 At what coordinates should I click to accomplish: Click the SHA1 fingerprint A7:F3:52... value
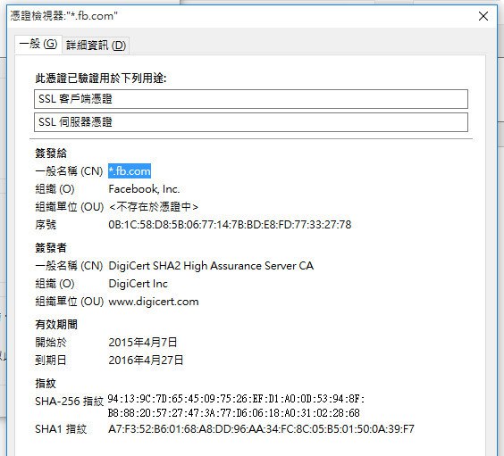tap(261, 429)
